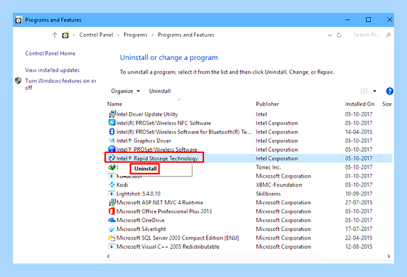The width and height of the screenshot is (407, 277).
Task: Click the Bluetooth icon of Intel PROSet Bluetooth entry
Action: pyautogui.click(x=112, y=132)
